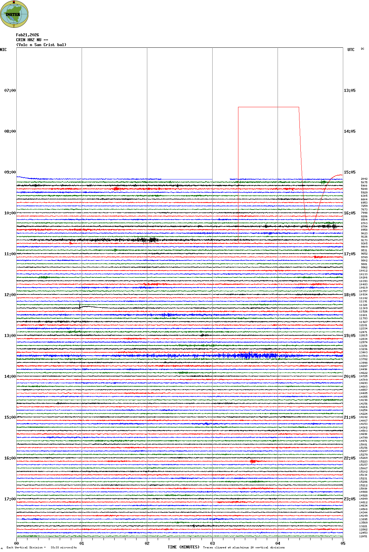369x552 pixels.
Task: Click the UTC time header
Action: (x=351, y=50)
